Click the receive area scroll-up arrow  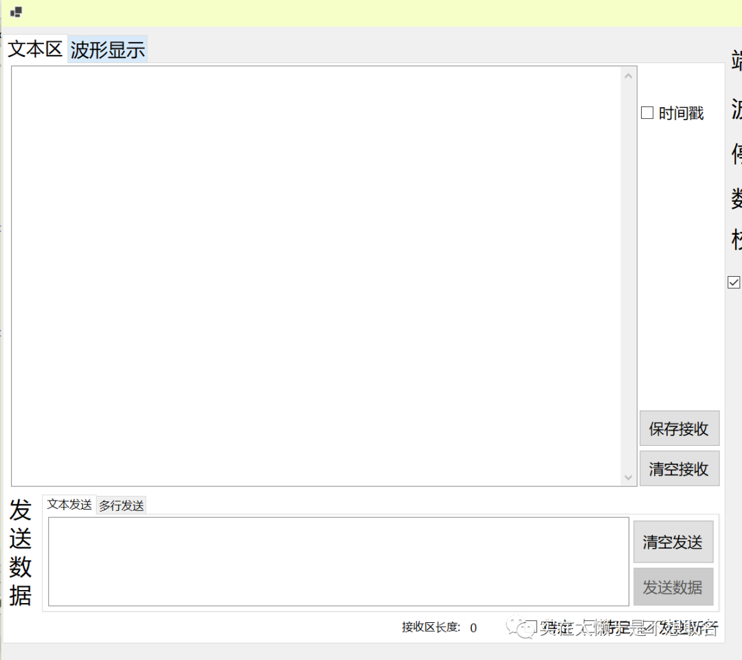[628, 76]
